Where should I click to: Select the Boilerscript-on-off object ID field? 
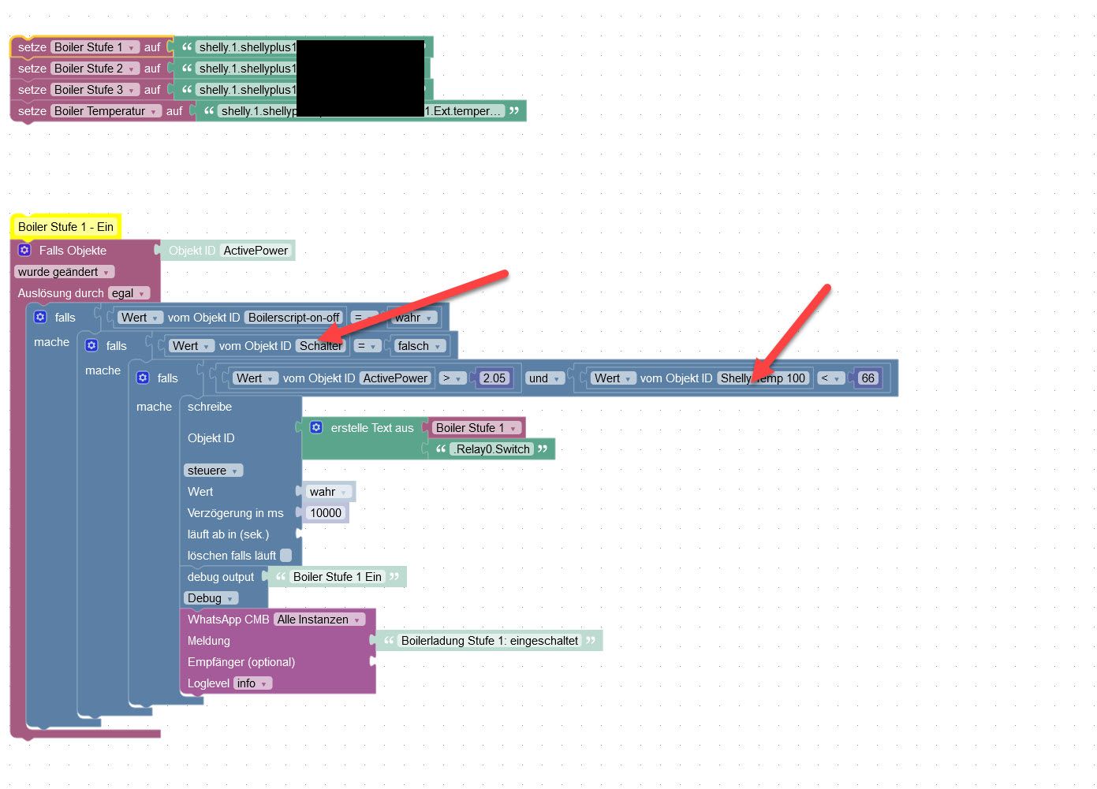294,318
